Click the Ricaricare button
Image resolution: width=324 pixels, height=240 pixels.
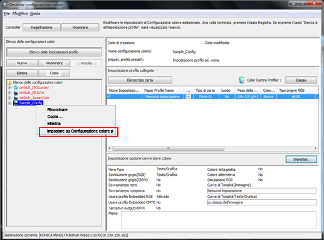(80, 28)
